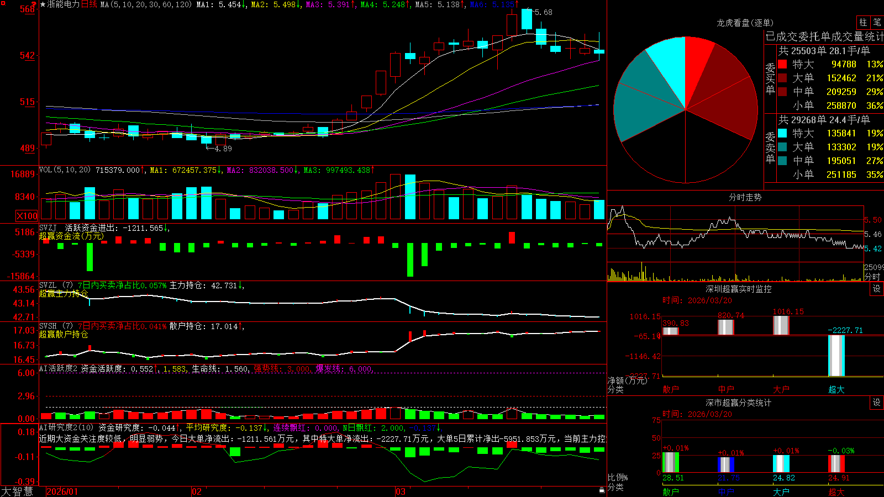Click the 爆发线: 6.000 label
This screenshot has width=884, height=497.
tap(344, 368)
